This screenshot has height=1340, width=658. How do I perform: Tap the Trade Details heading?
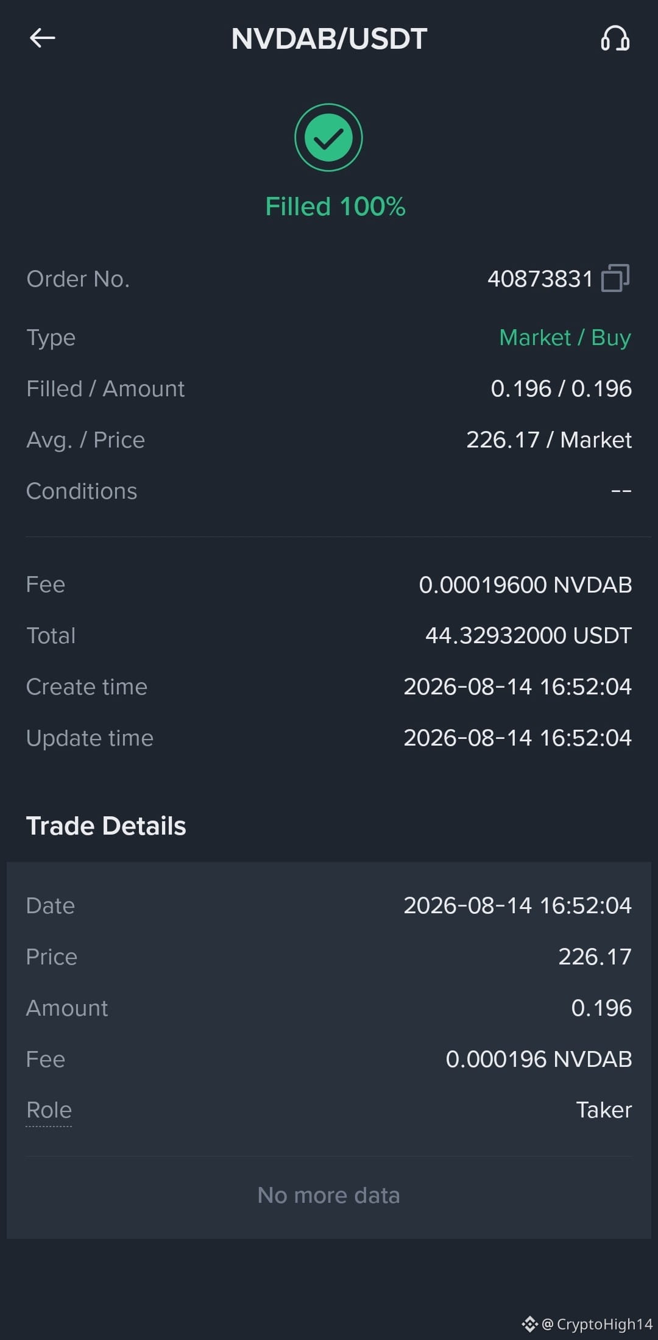tap(106, 826)
